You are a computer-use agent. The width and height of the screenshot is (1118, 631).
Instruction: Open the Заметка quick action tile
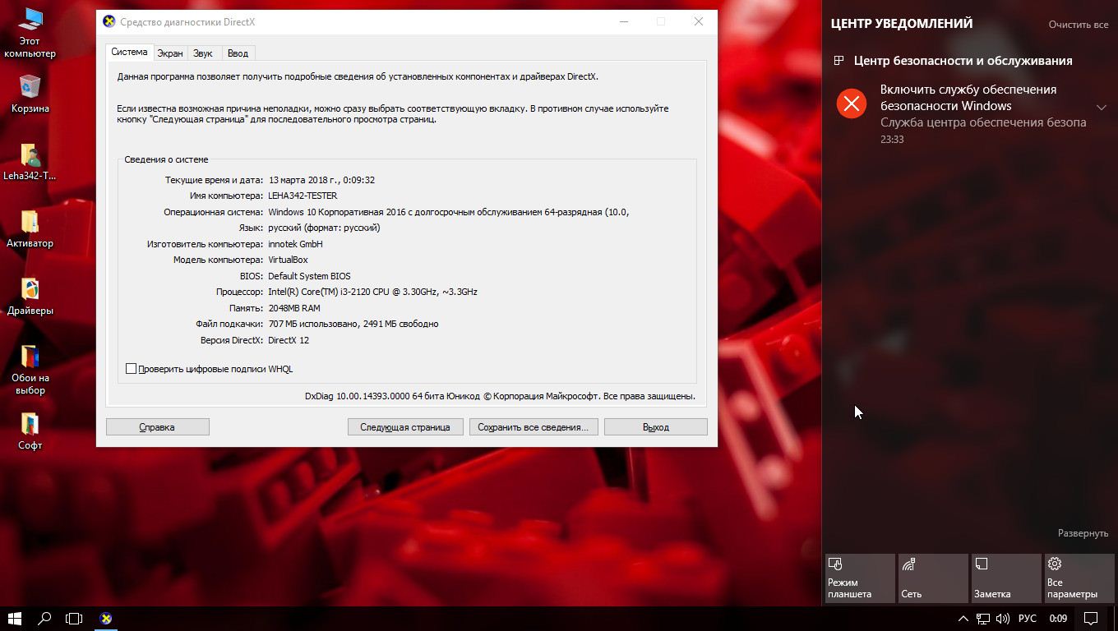click(x=1006, y=578)
